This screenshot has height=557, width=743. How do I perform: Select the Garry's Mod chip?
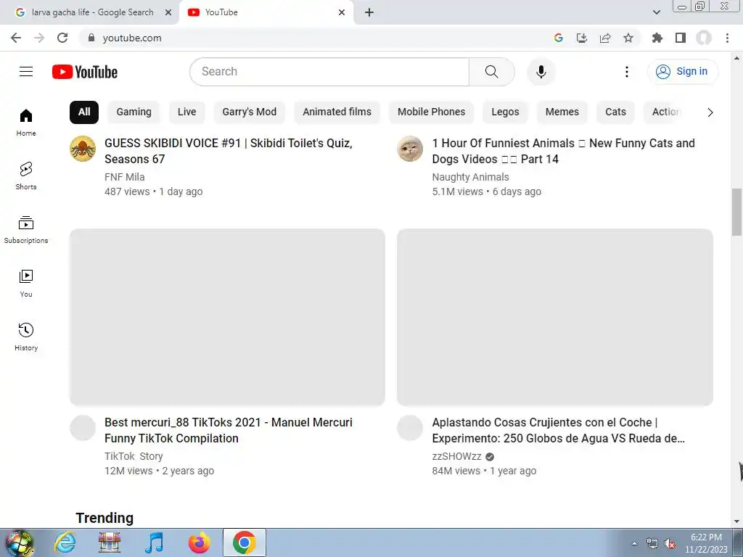tap(250, 112)
